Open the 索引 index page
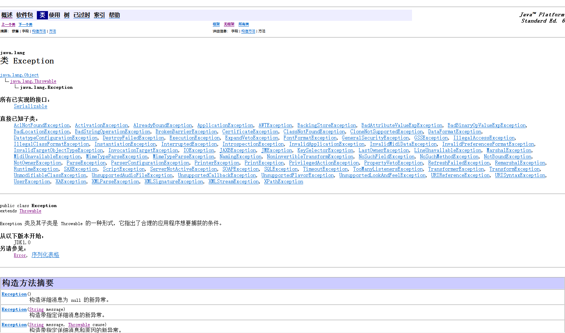565x333 pixels. click(x=99, y=15)
